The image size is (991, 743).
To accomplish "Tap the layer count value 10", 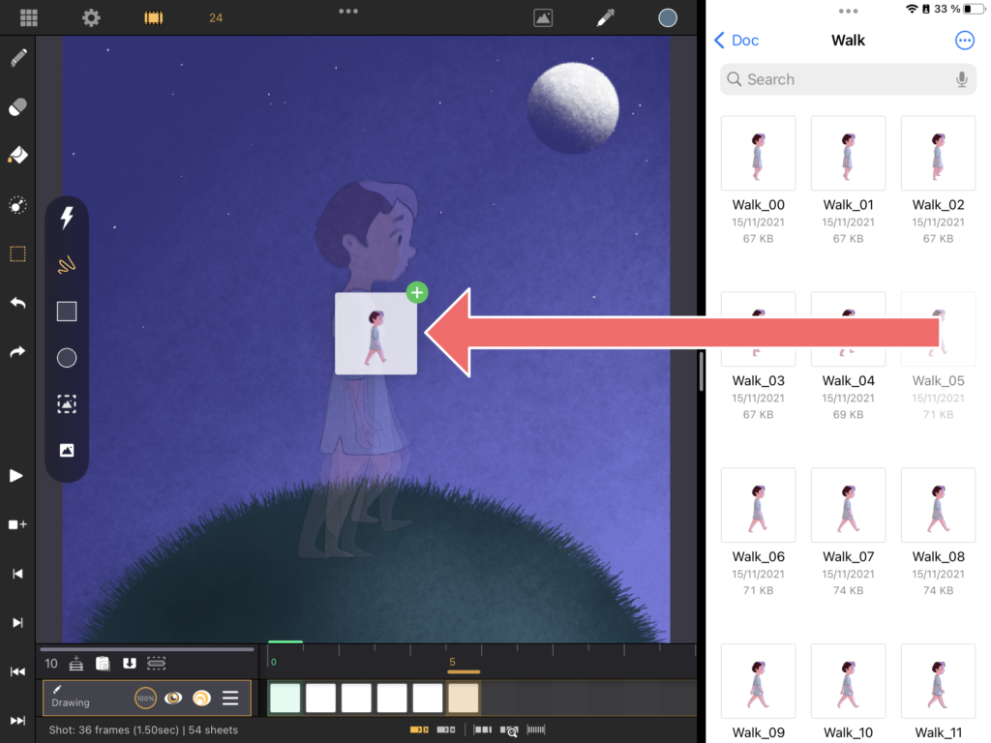I will click(51, 664).
